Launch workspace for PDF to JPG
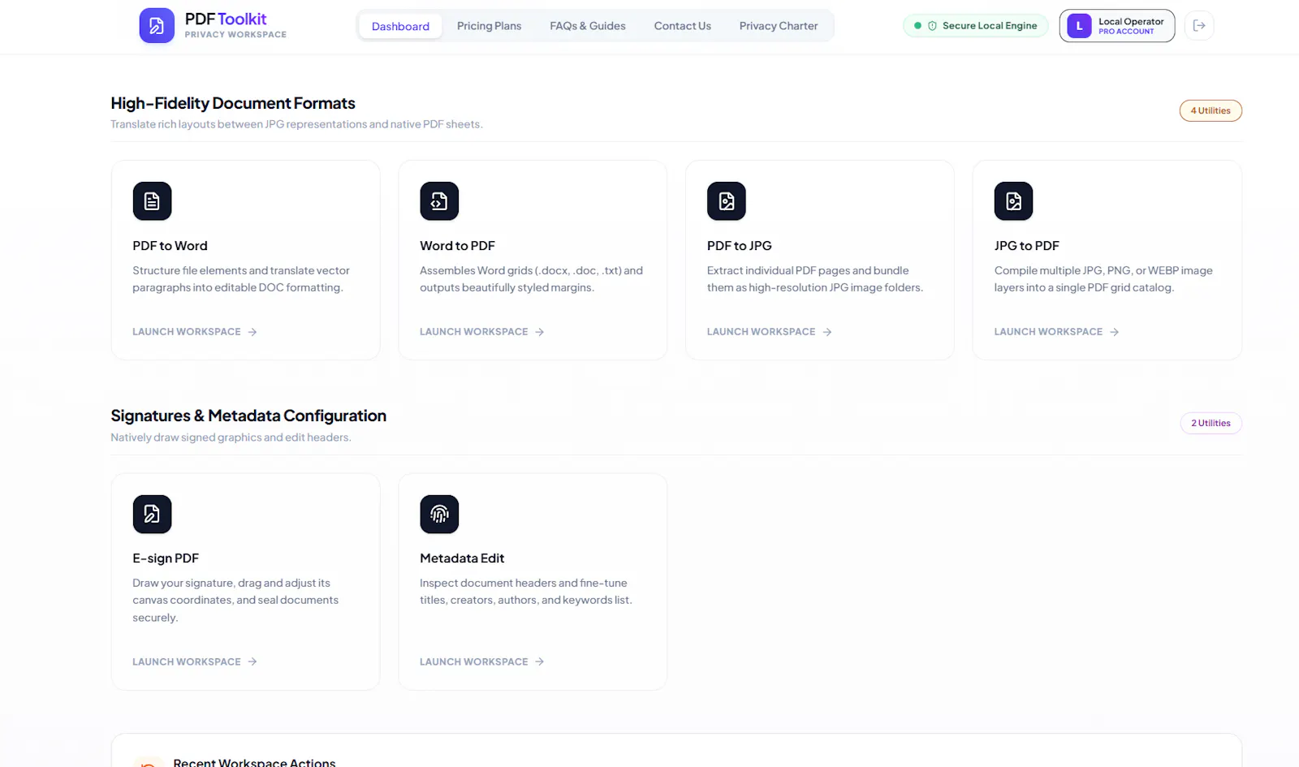 [770, 332]
